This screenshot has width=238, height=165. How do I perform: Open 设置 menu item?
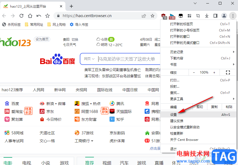point(199,115)
